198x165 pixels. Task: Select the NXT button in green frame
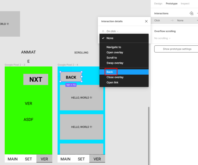[36, 79]
